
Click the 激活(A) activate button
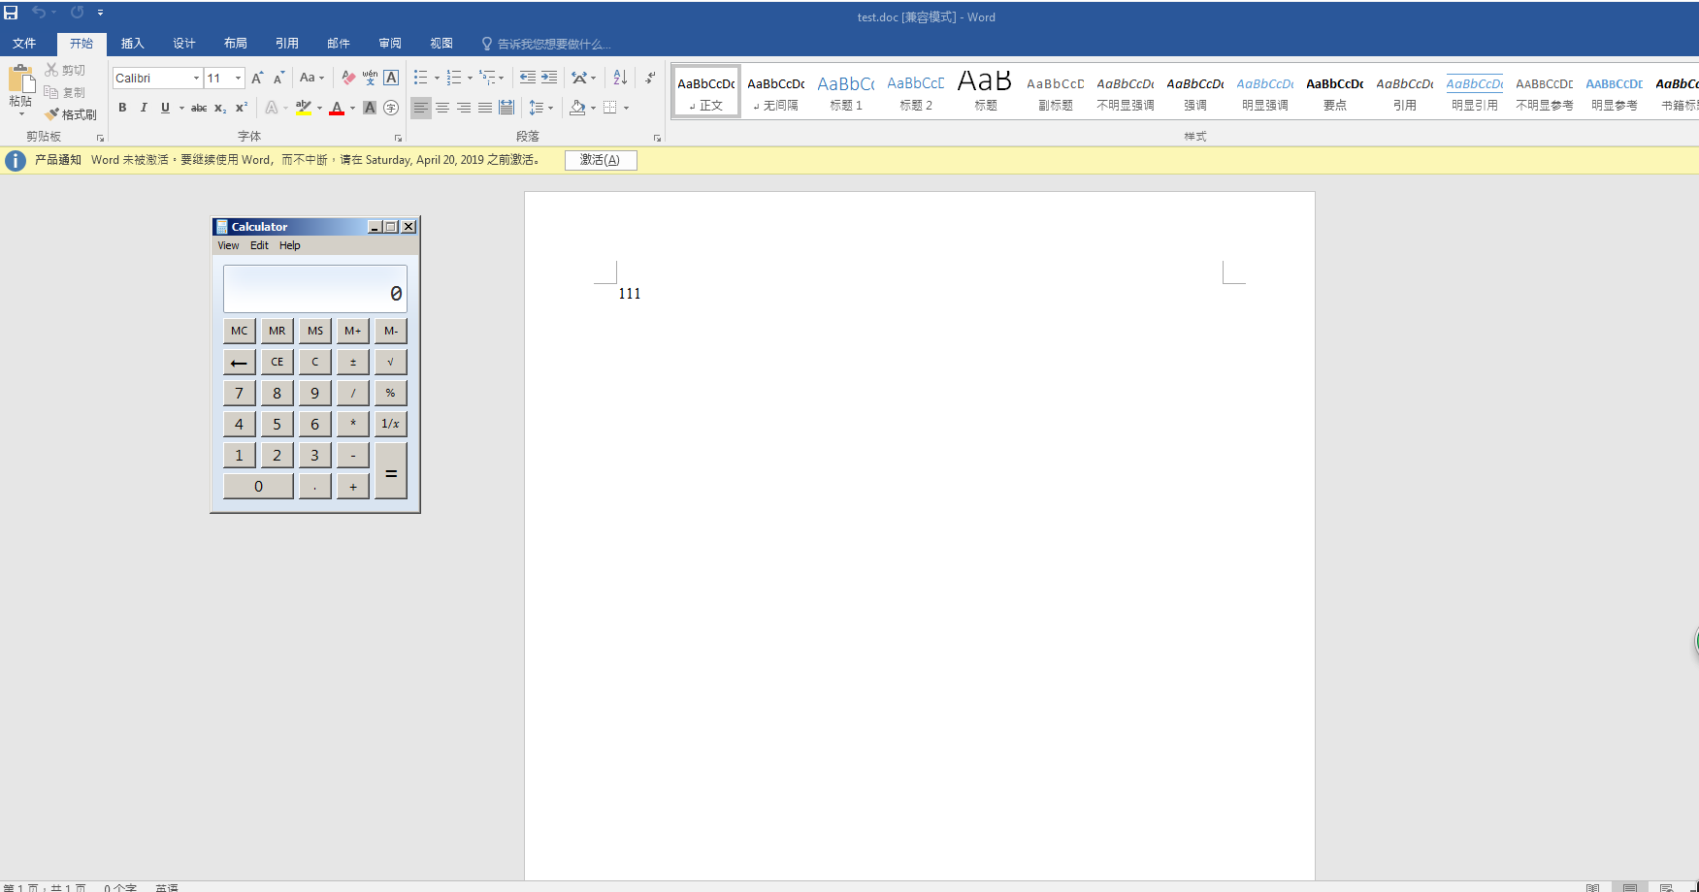pos(601,160)
